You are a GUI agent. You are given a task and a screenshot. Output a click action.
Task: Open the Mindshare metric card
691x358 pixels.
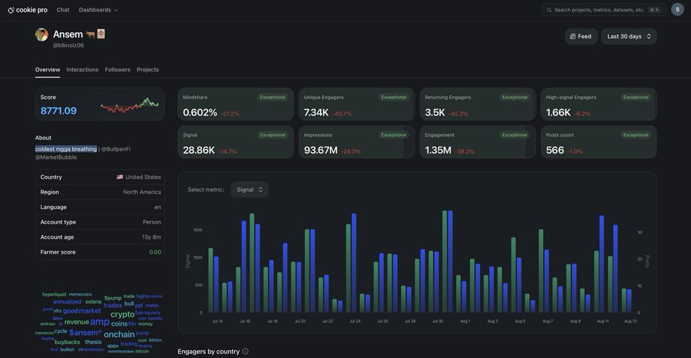coord(236,104)
